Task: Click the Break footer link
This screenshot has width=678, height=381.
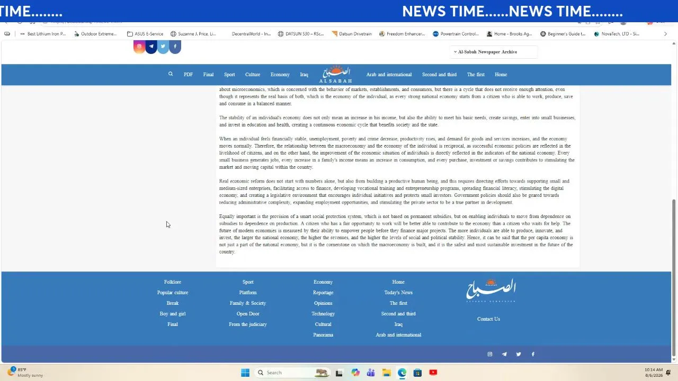Action: (173, 303)
